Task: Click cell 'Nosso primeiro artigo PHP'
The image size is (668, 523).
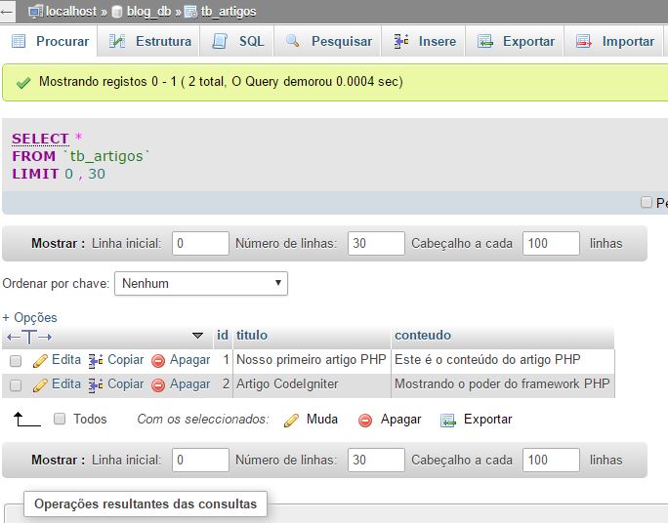Action: [312, 360]
